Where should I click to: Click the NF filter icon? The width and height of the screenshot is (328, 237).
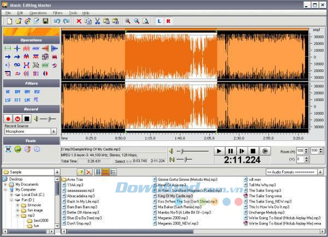(x=8, y=92)
